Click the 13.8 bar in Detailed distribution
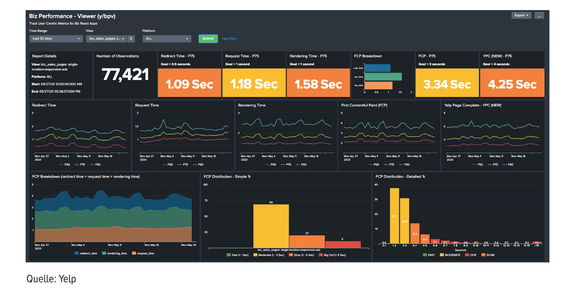Image resolution: width=578 pixels, height=295 pixels. pos(415,233)
